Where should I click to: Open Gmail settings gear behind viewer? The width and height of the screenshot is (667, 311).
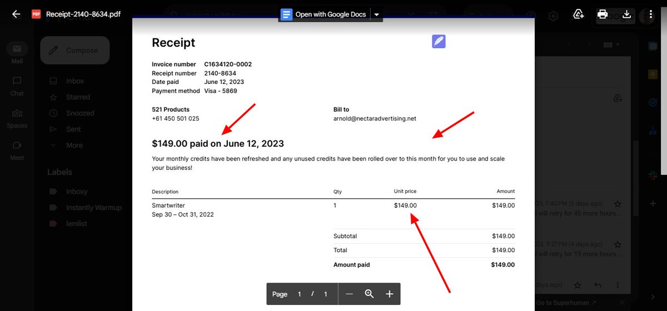click(553, 16)
